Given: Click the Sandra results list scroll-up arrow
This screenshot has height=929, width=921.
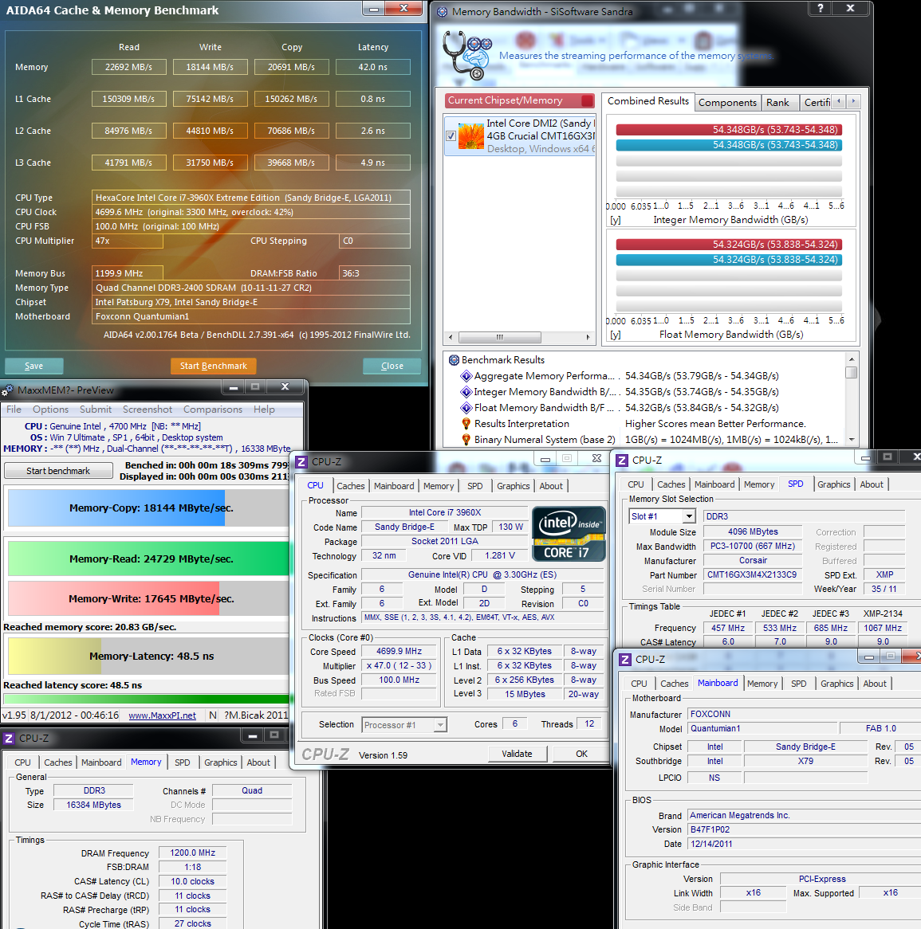Looking at the screenshot, I should tap(852, 359).
